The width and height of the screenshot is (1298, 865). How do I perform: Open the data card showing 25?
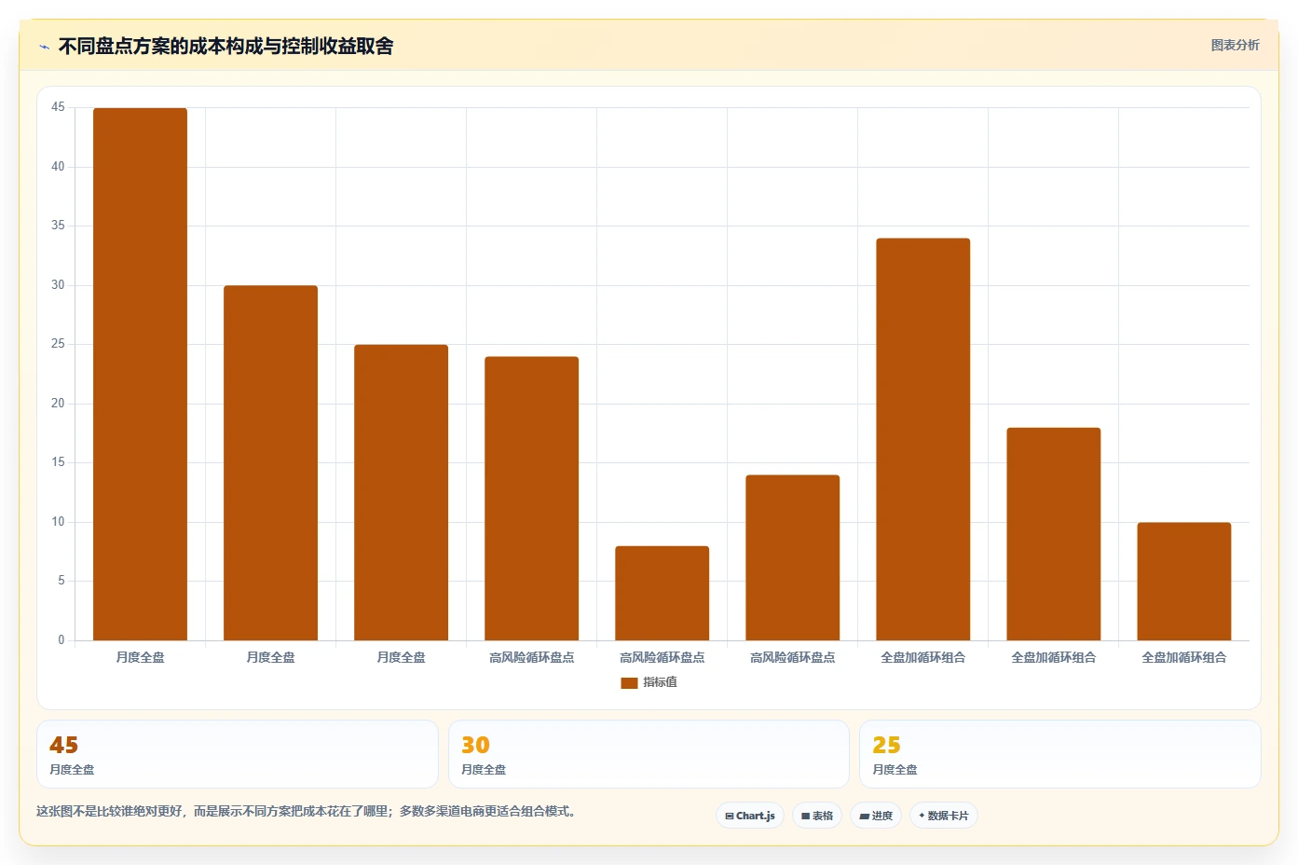click(x=1060, y=754)
